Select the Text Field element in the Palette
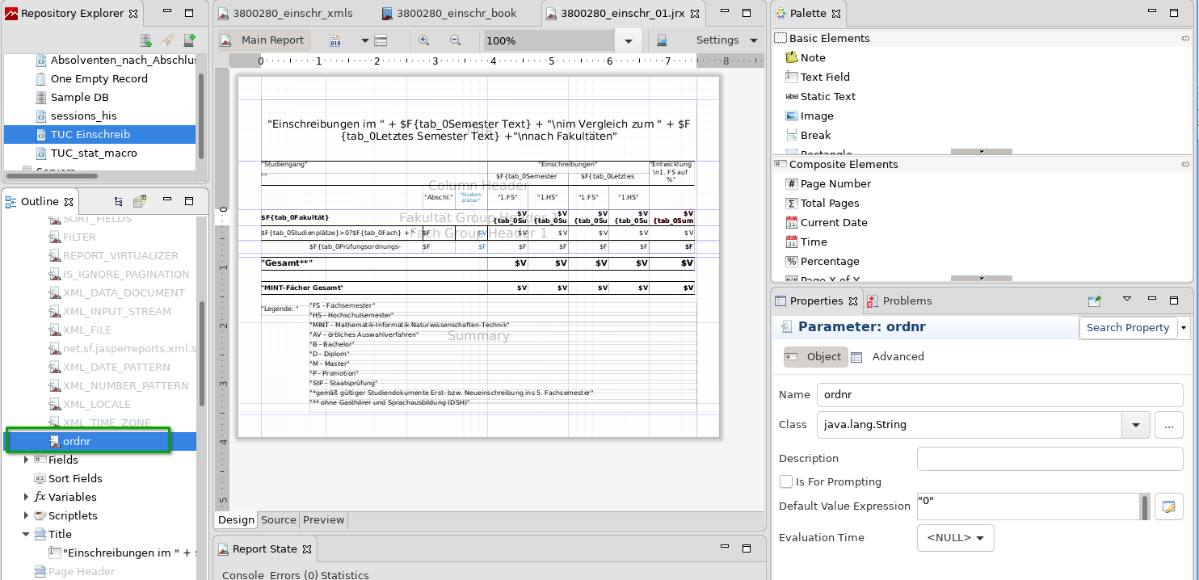1199x580 pixels. point(824,77)
